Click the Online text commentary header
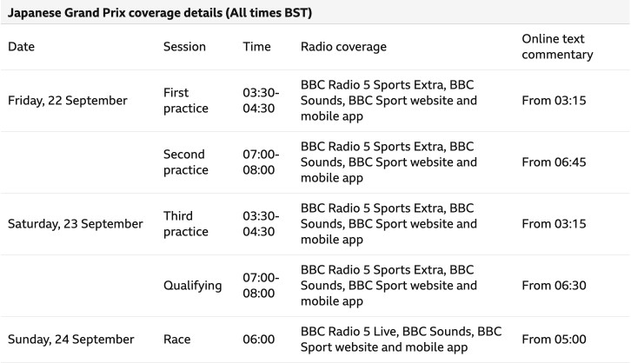631x363 pixels. point(557,47)
